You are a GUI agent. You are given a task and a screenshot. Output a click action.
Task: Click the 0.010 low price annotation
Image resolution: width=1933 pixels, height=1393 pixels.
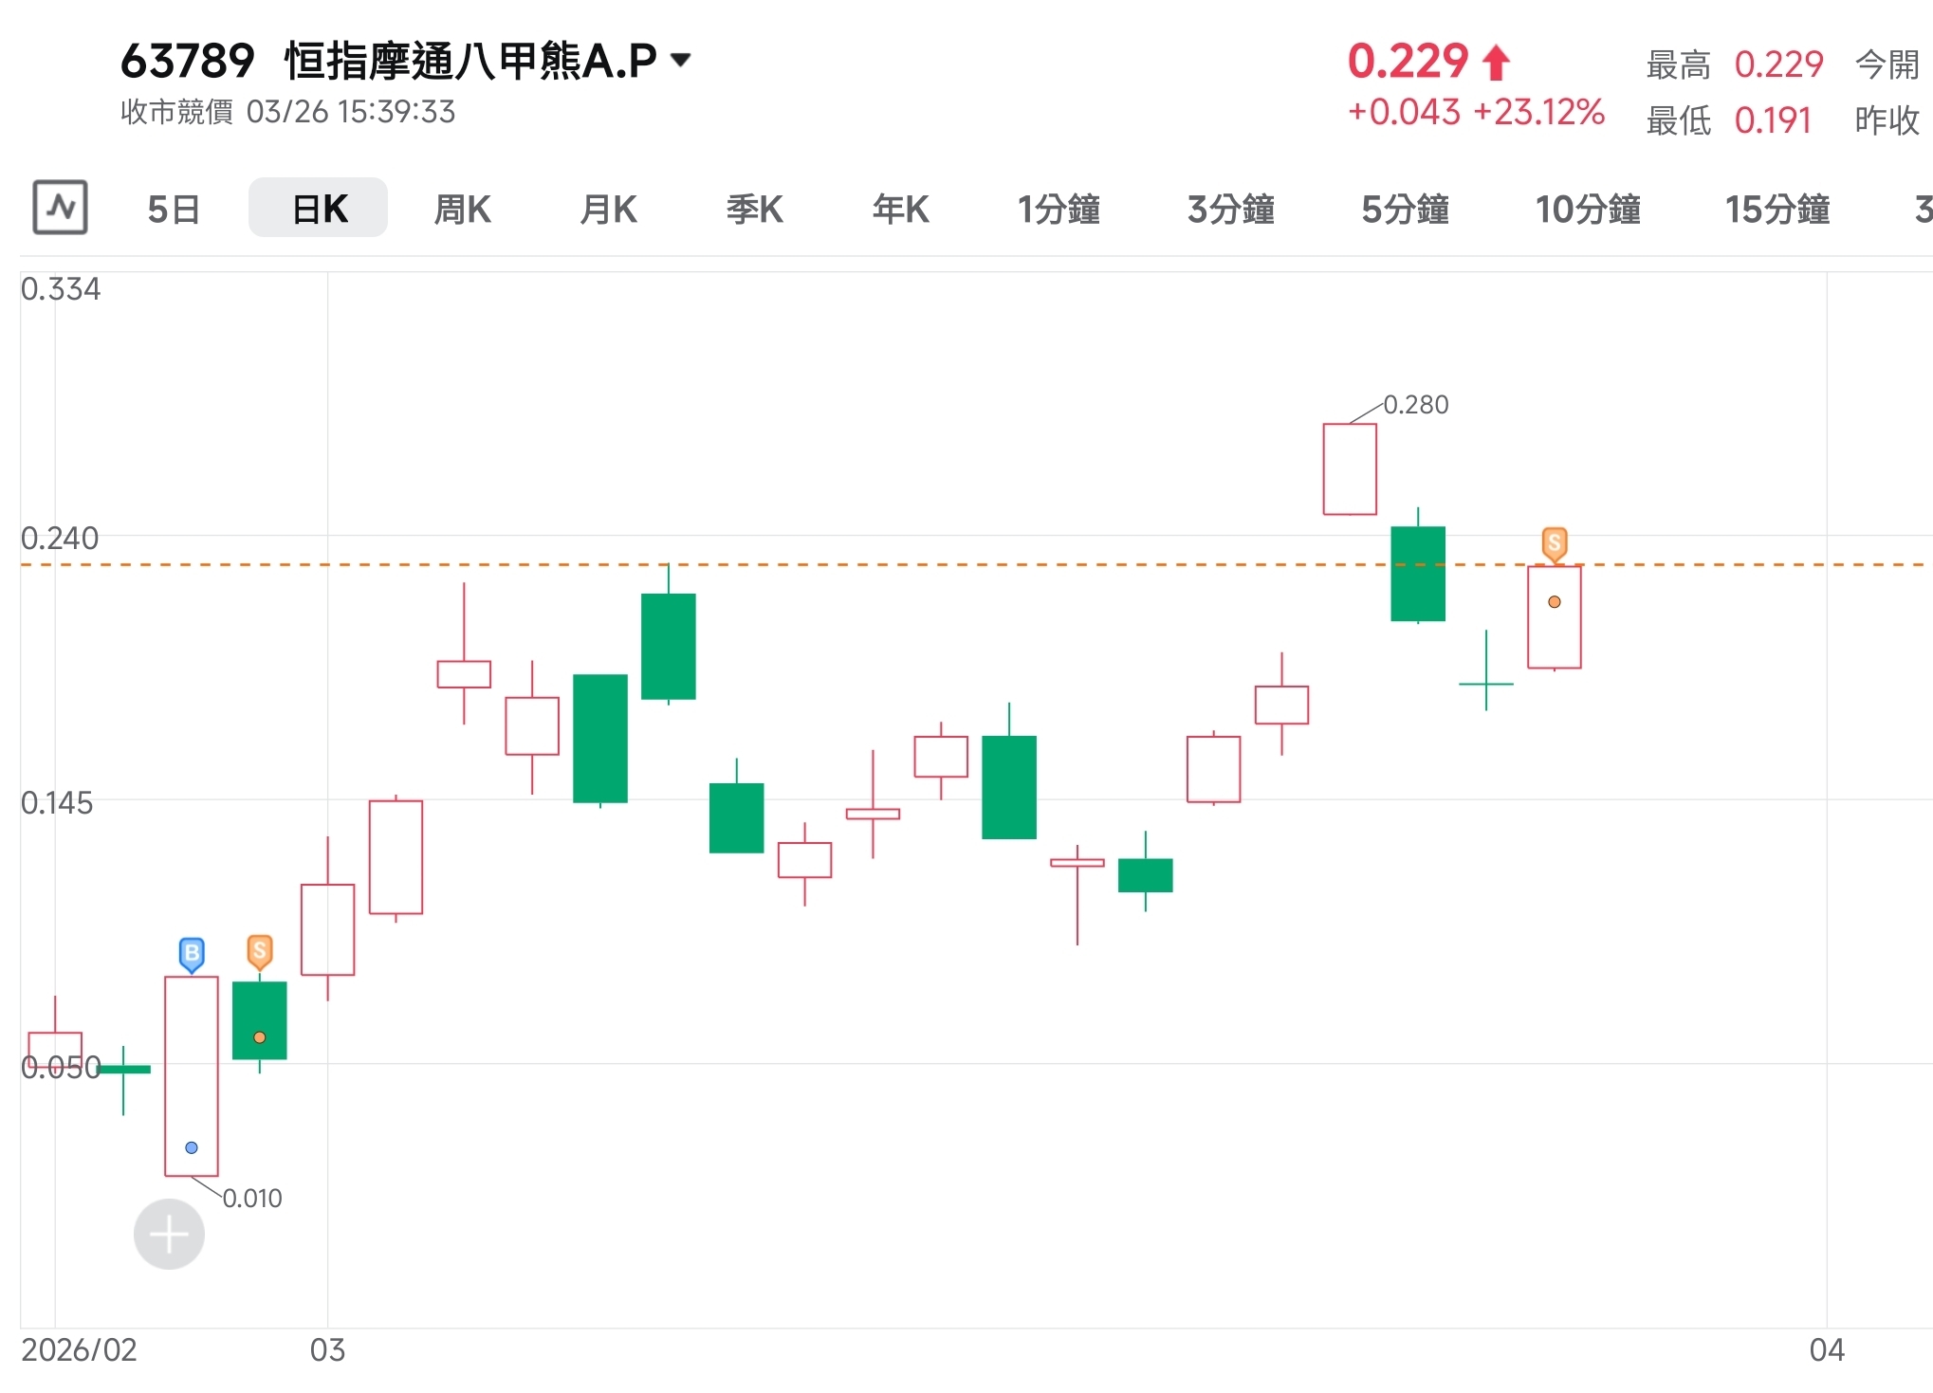click(x=252, y=1198)
